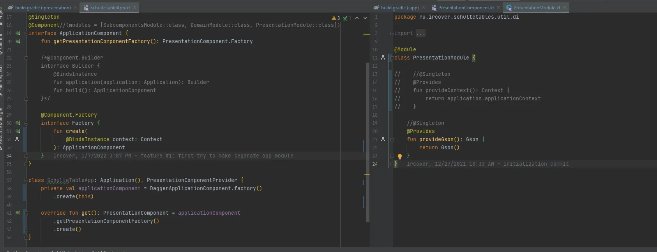Image resolution: width=657 pixels, height=252 pixels.
Task: Jump to previous highlighted error arrow
Action: (357, 18)
